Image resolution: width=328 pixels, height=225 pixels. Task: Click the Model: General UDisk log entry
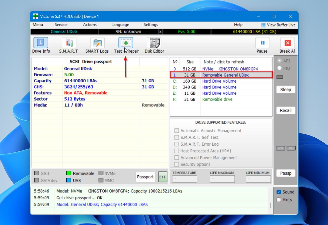tap(102, 204)
